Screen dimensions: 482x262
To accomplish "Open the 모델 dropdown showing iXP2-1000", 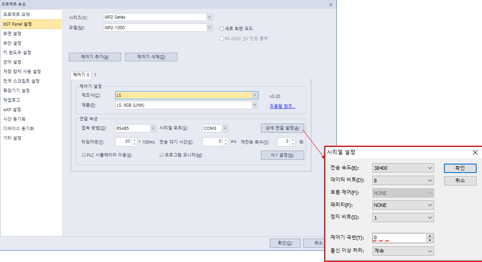I will (x=209, y=28).
